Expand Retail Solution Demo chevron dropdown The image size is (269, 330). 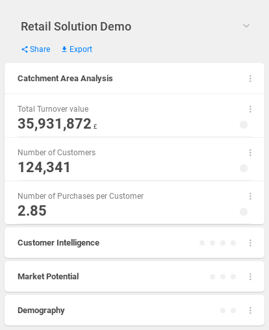pyautogui.click(x=246, y=26)
